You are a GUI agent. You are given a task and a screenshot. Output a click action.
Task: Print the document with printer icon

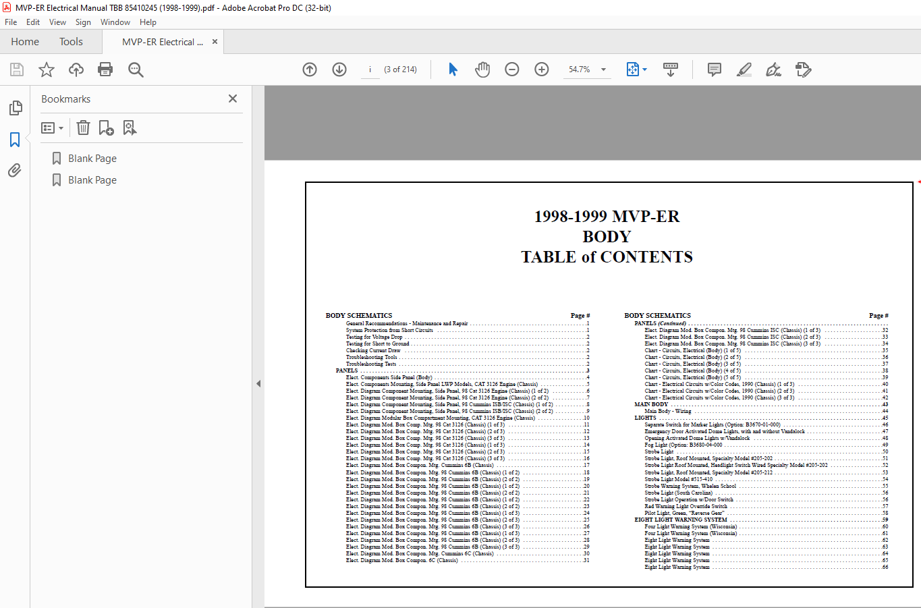(x=105, y=70)
